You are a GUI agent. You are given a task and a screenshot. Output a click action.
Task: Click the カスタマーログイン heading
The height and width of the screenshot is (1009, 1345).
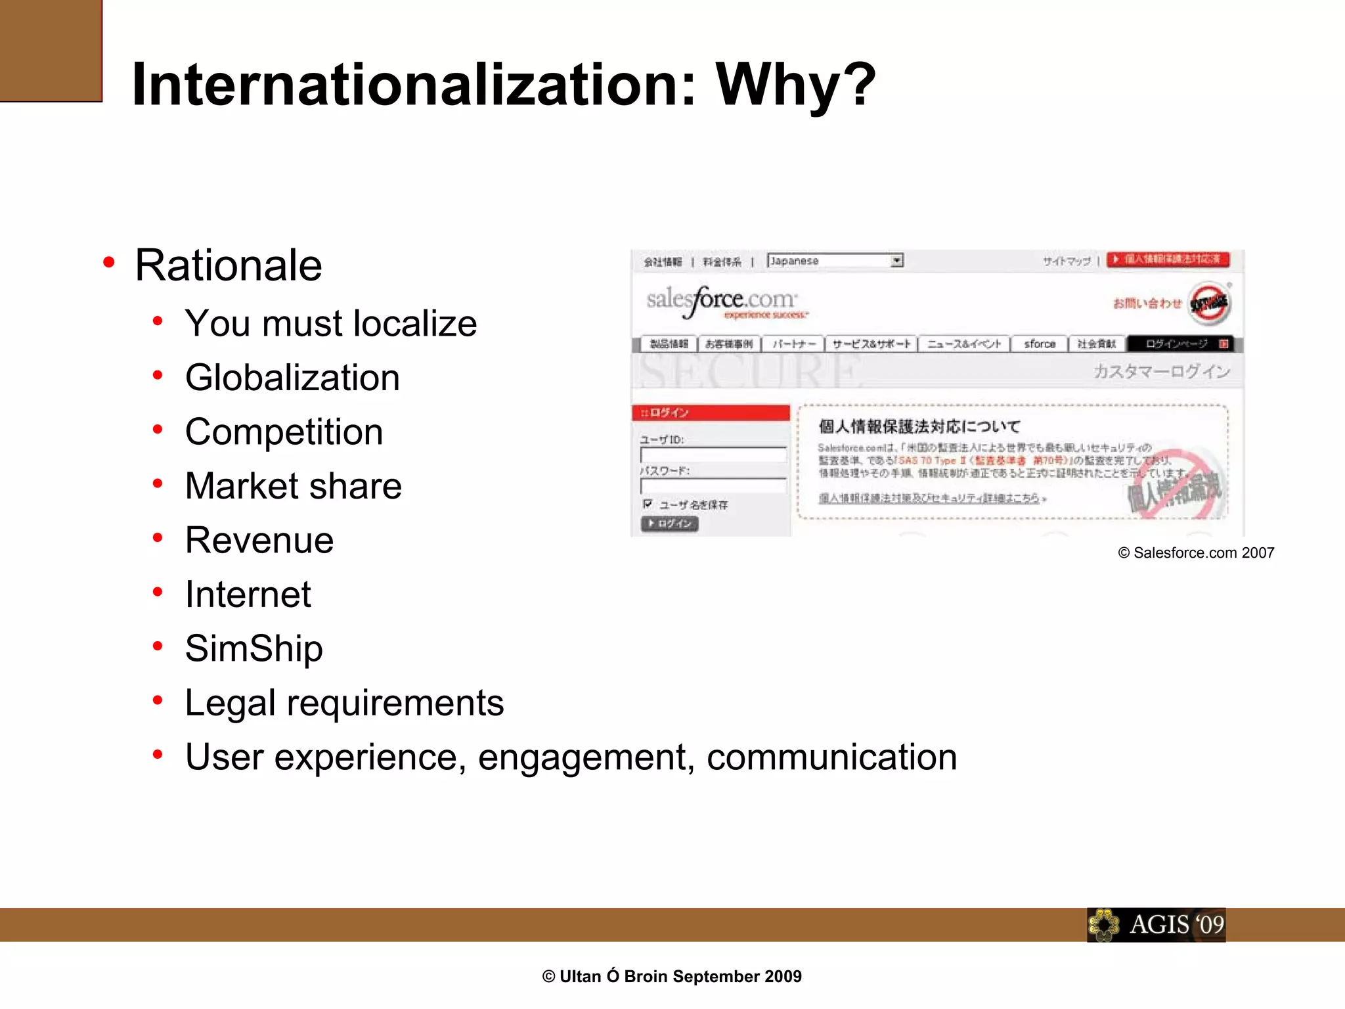(1161, 372)
